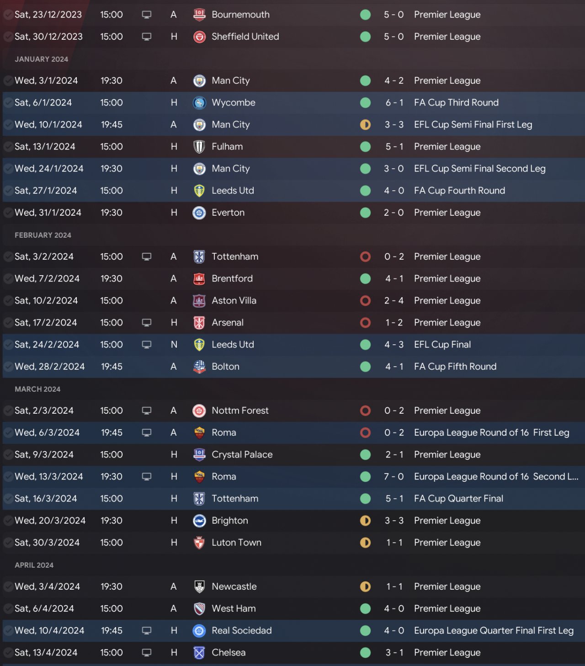585x666 pixels.
Task: Click the loss indicator for Aston Villa match
Action: (x=365, y=301)
